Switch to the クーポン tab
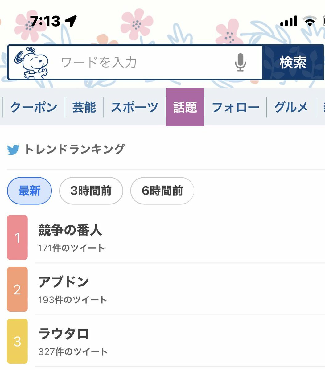Image resolution: width=325 pixels, height=370 pixels. point(34,107)
